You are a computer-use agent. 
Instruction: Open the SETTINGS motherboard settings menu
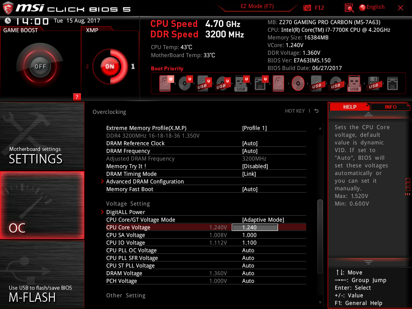42,136
